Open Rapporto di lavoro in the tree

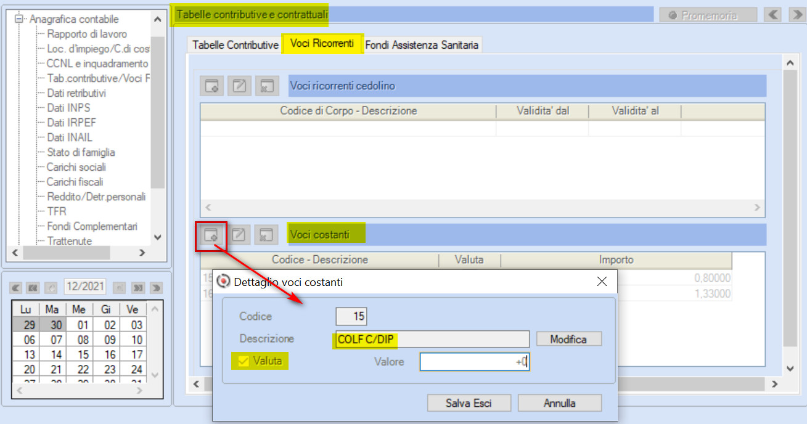coord(87,34)
